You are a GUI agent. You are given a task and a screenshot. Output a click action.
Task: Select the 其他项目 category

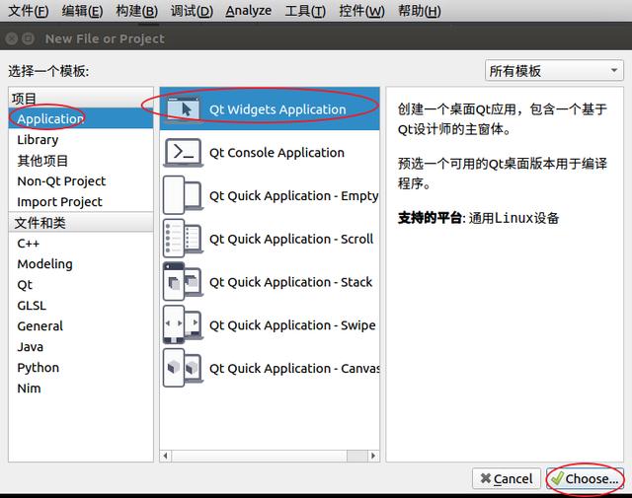[x=81, y=161]
